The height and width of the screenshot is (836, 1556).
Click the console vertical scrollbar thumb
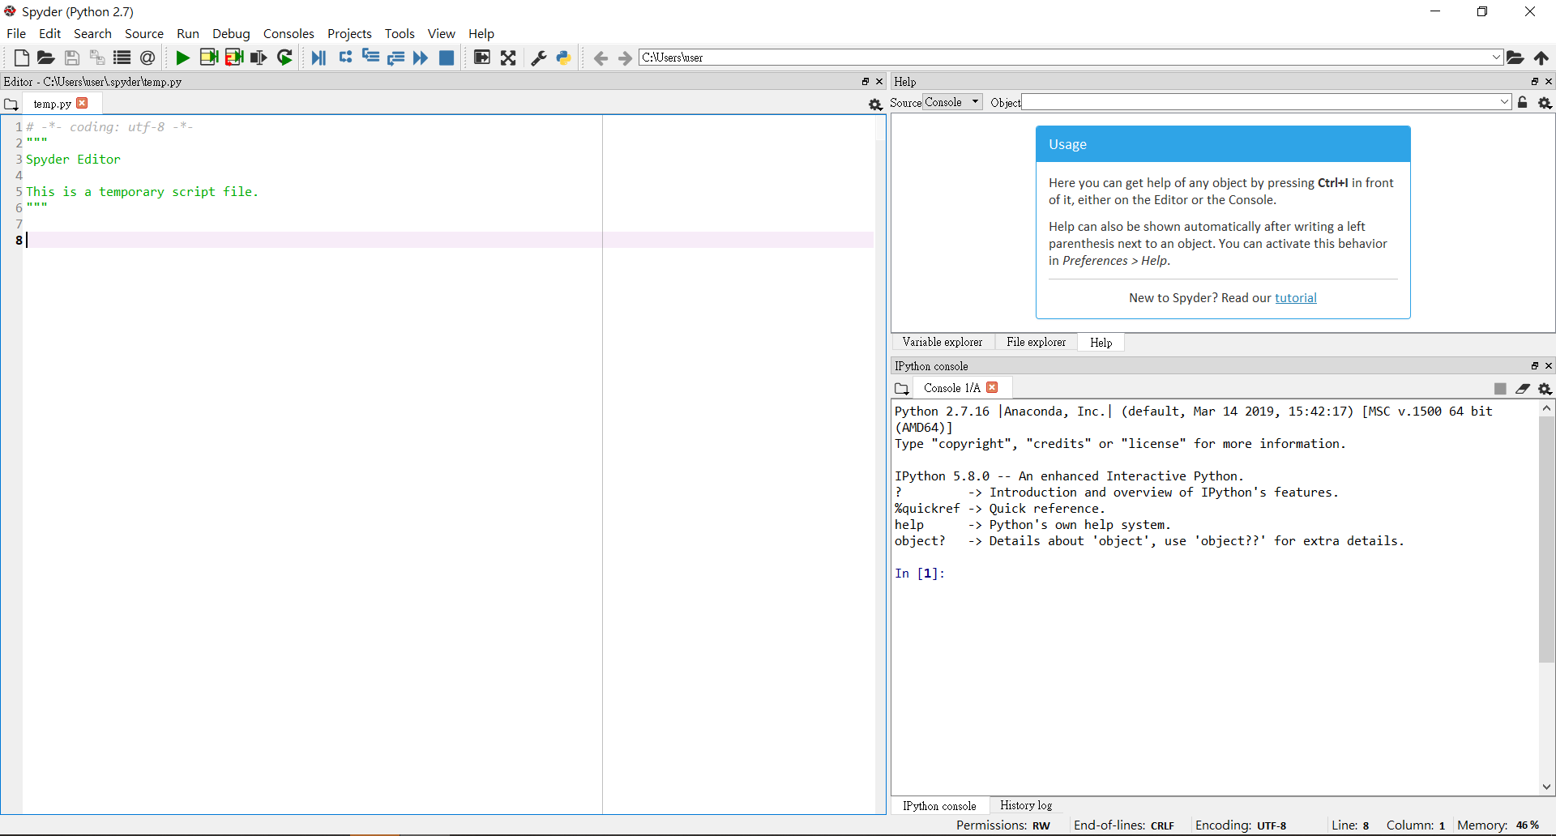(1546, 540)
